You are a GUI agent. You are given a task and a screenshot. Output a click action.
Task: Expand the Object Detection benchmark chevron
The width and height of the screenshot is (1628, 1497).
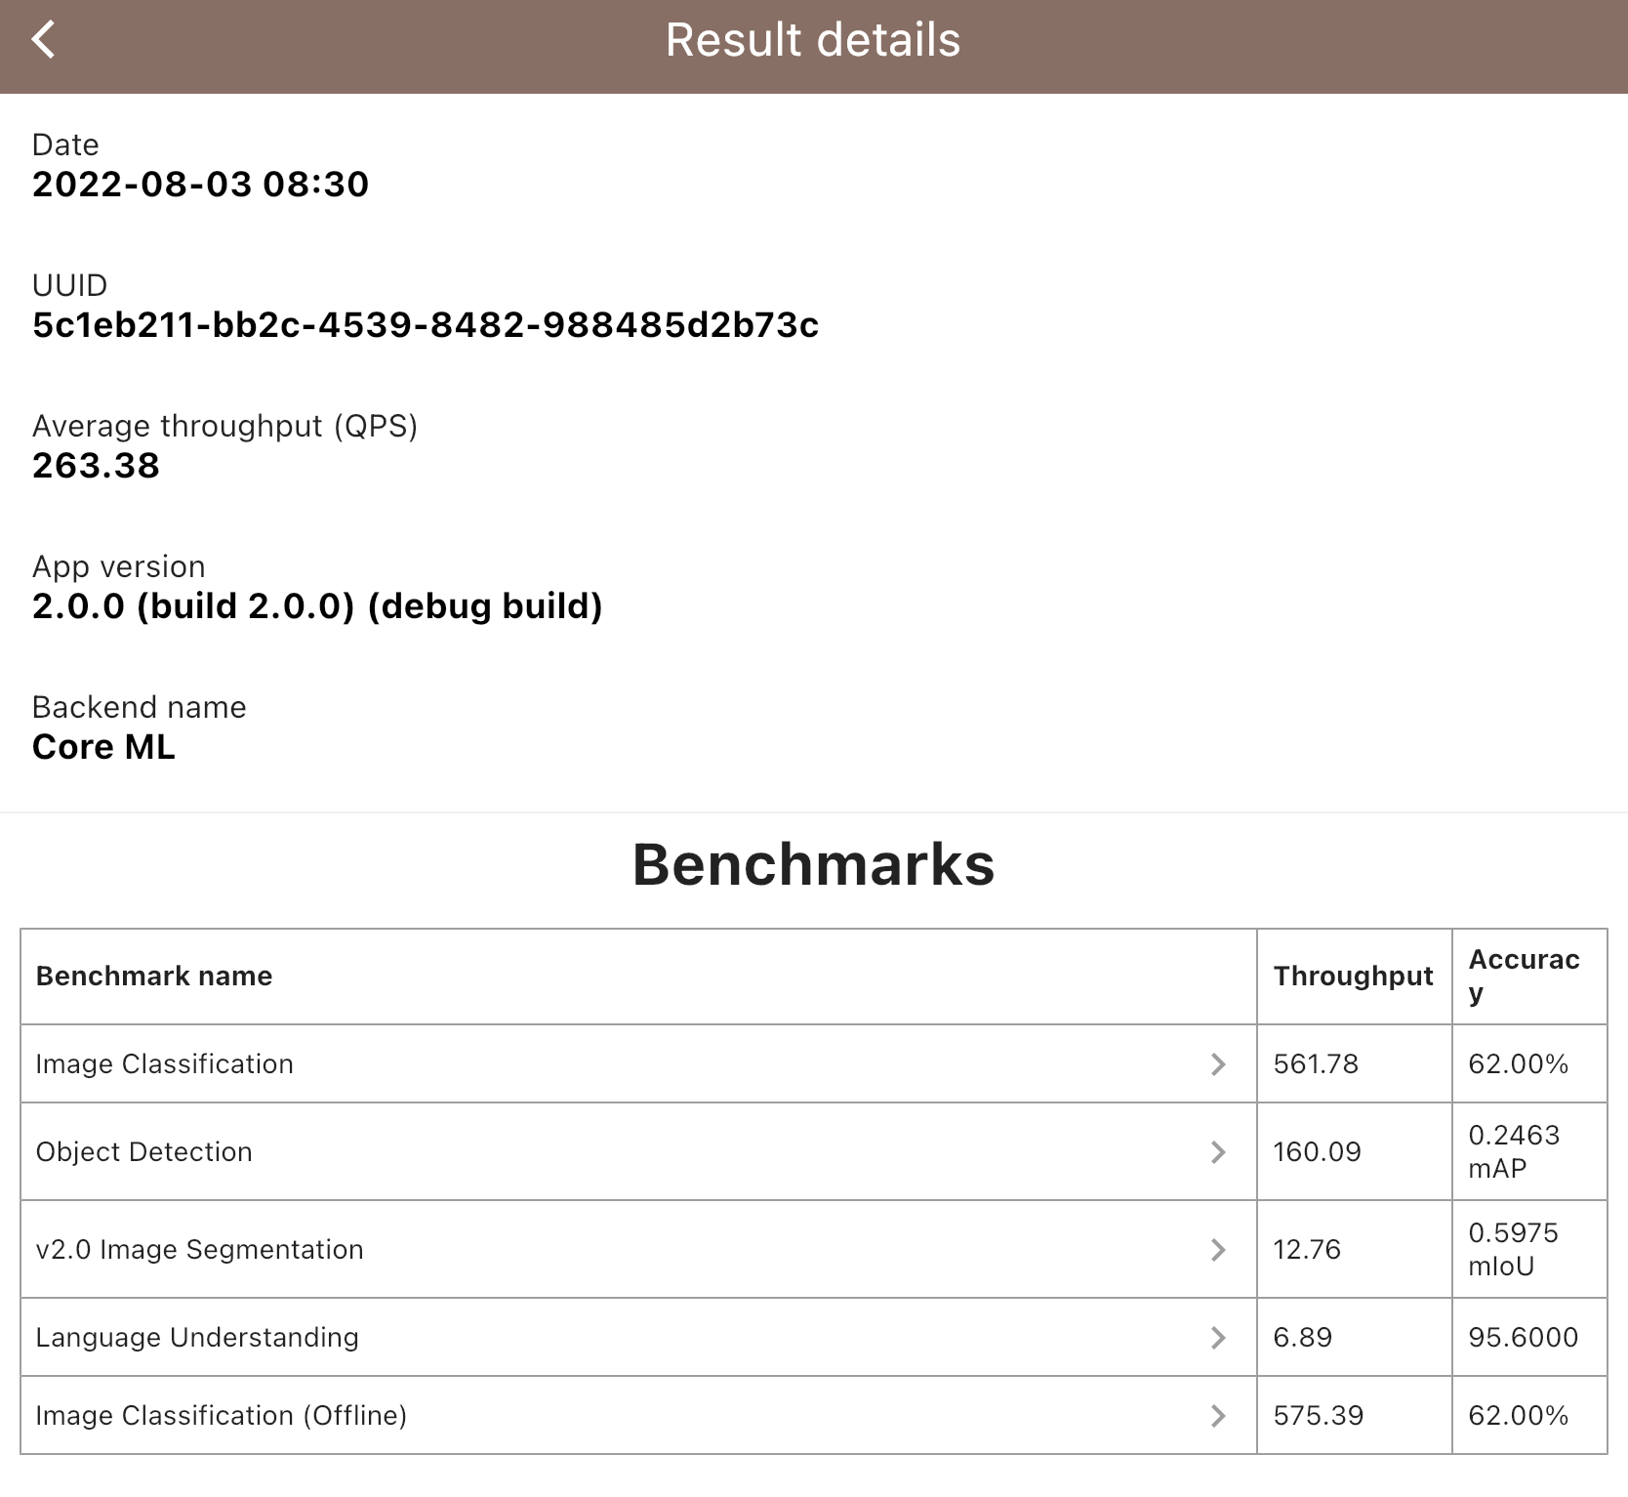[x=1218, y=1151]
